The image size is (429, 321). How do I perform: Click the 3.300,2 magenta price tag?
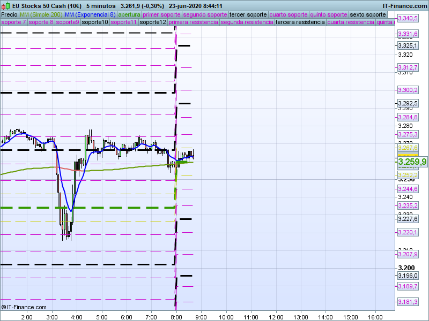coord(408,89)
